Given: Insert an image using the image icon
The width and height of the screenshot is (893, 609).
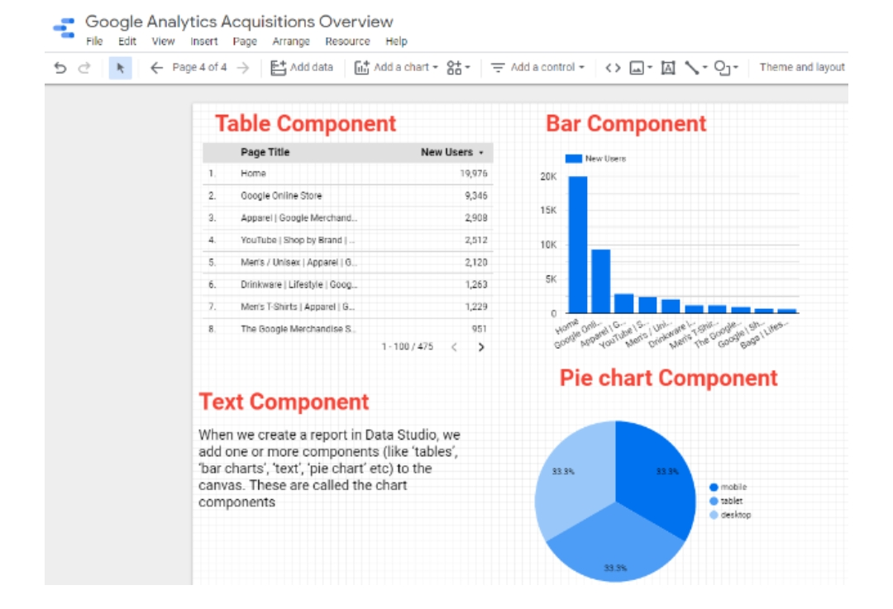Looking at the screenshot, I should tap(640, 68).
